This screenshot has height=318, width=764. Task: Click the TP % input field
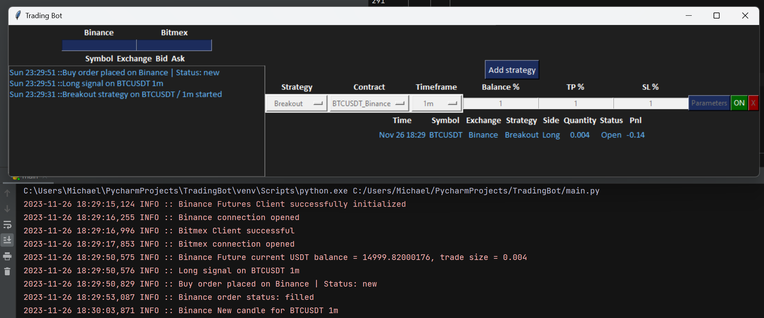point(576,104)
